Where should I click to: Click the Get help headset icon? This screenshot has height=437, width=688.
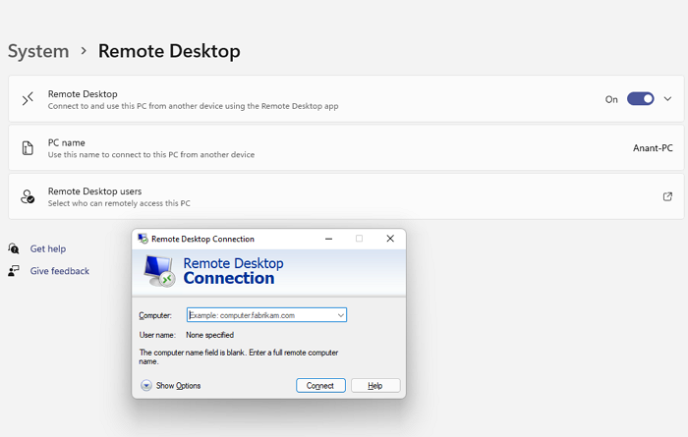[14, 249]
